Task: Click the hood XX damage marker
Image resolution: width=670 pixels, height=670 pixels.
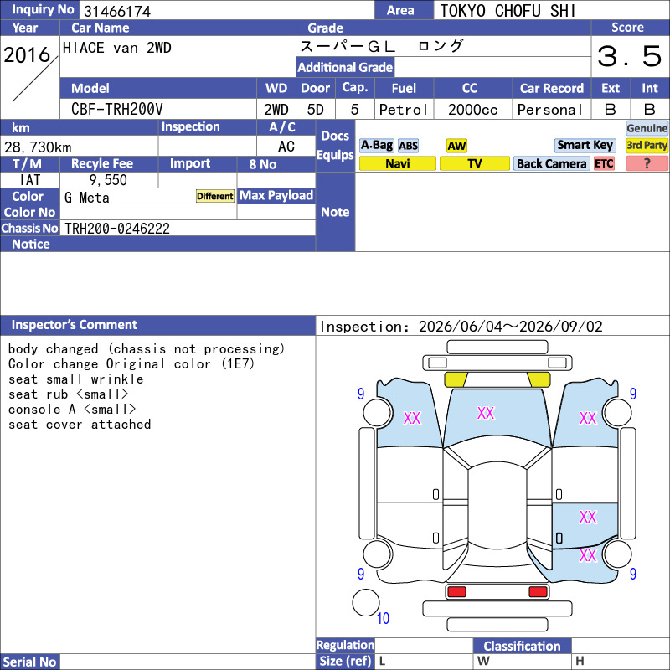Action: pos(486,413)
